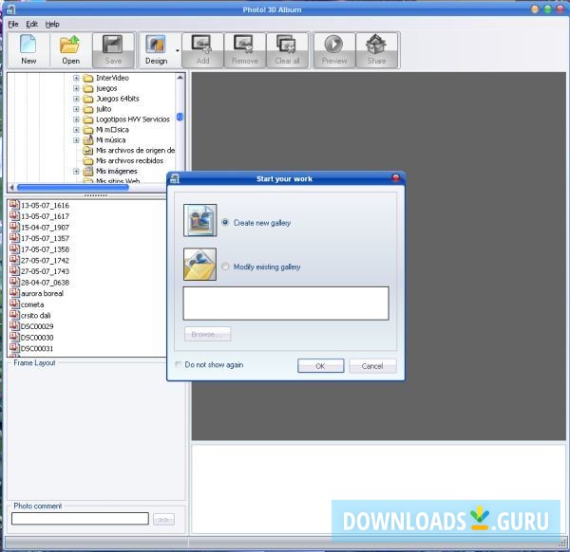Select the InterVideo folder icon
Image resolution: width=570 pixels, height=552 pixels.
(x=88, y=78)
